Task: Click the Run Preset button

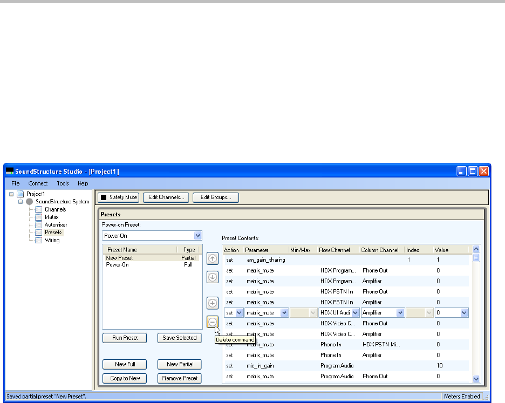Action: click(125, 338)
